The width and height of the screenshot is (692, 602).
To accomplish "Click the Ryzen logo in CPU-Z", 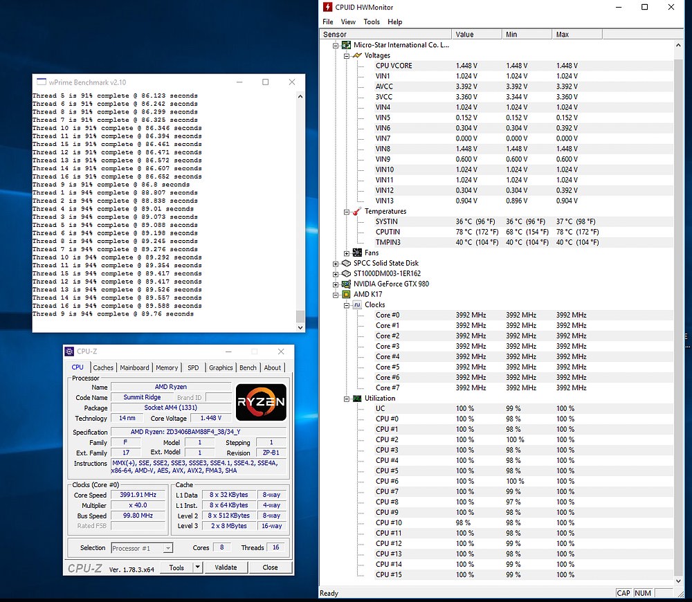I will (x=261, y=401).
